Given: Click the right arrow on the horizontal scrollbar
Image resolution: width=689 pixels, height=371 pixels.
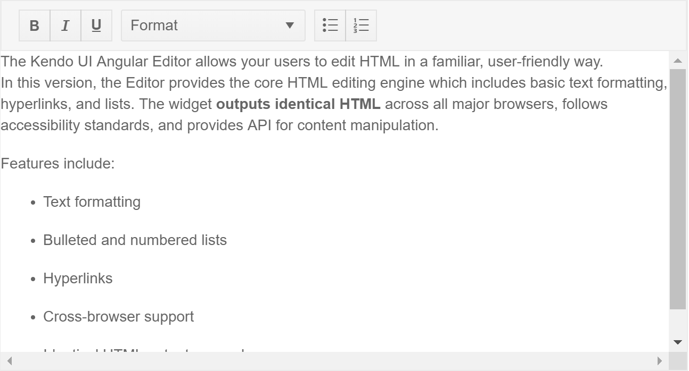Looking at the screenshot, I should [660, 361].
